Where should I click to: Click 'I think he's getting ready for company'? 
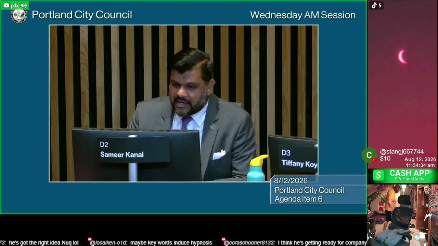coord(322,243)
